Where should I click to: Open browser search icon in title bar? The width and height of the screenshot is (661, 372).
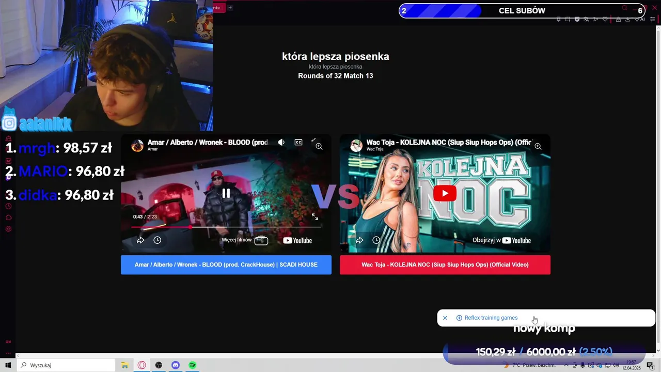coord(624,8)
